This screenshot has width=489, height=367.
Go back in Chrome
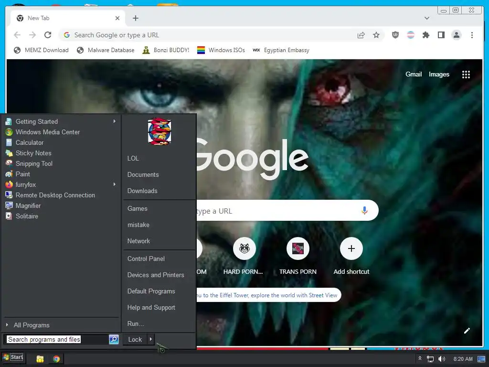coord(17,35)
